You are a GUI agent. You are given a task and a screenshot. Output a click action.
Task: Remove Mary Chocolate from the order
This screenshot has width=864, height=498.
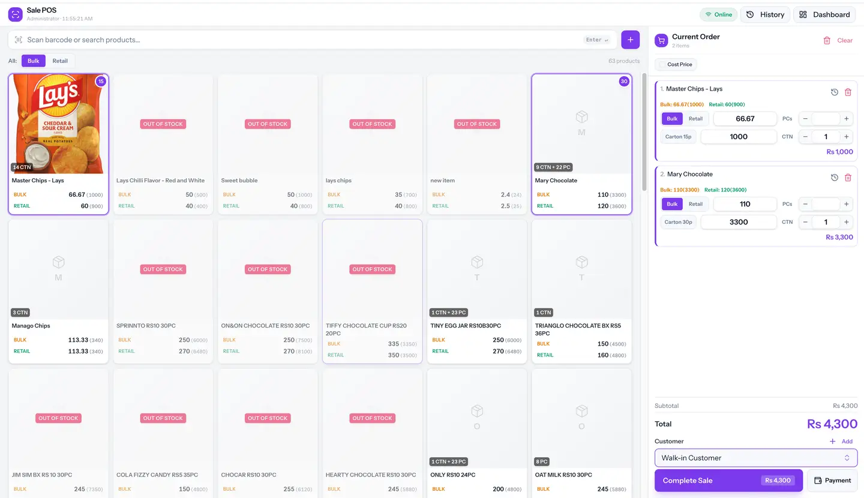(x=848, y=178)
